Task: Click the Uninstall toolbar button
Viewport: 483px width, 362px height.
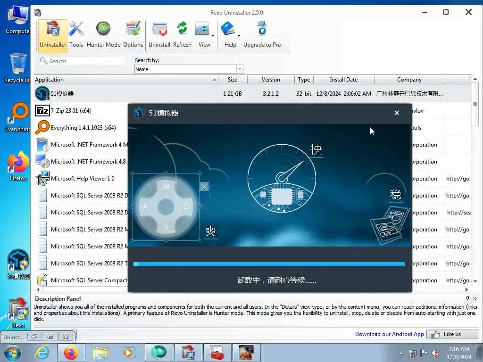Action: (x=159, y=34)
